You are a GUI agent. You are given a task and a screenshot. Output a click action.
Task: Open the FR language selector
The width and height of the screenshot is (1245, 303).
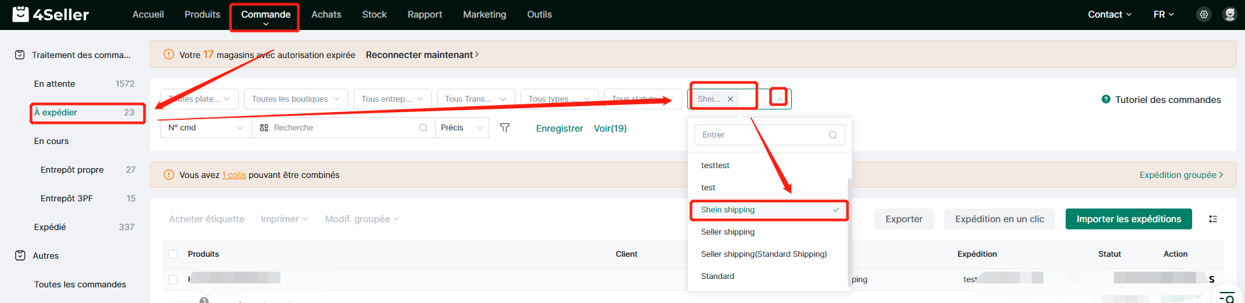pyautogui.click(x=1163, y=14)
